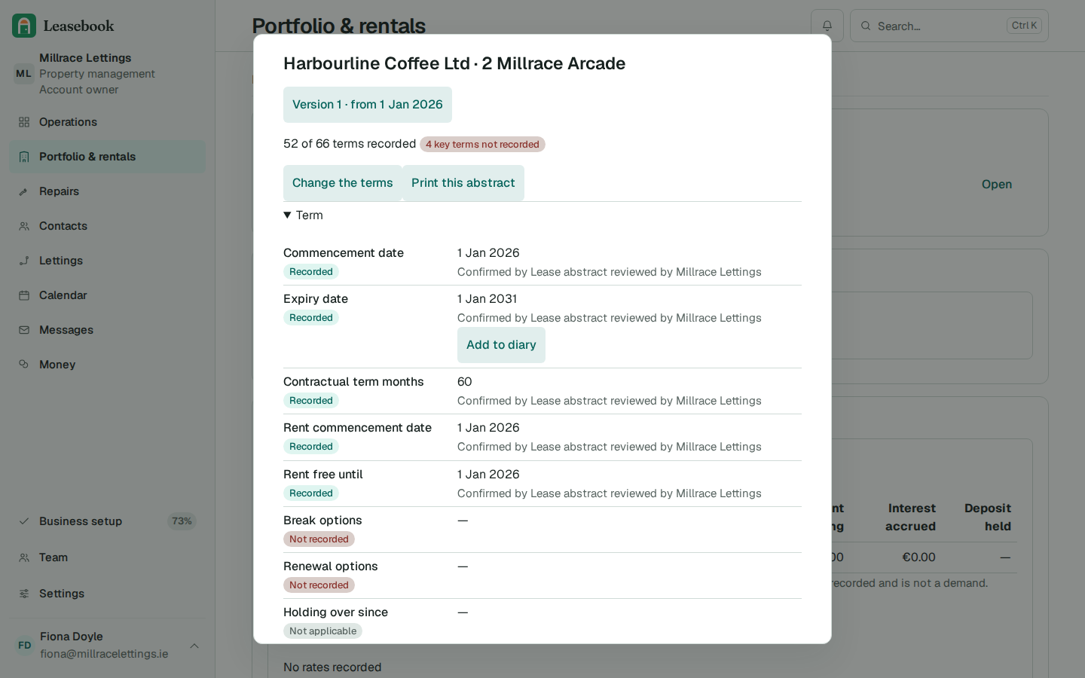Add expiry date to diary
The width and height of the screenshot is (1085, 678).
coord(501,345)
